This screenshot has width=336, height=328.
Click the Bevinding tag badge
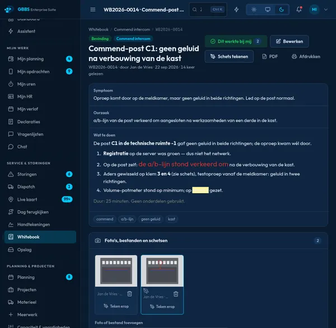(x=100, y=39)
